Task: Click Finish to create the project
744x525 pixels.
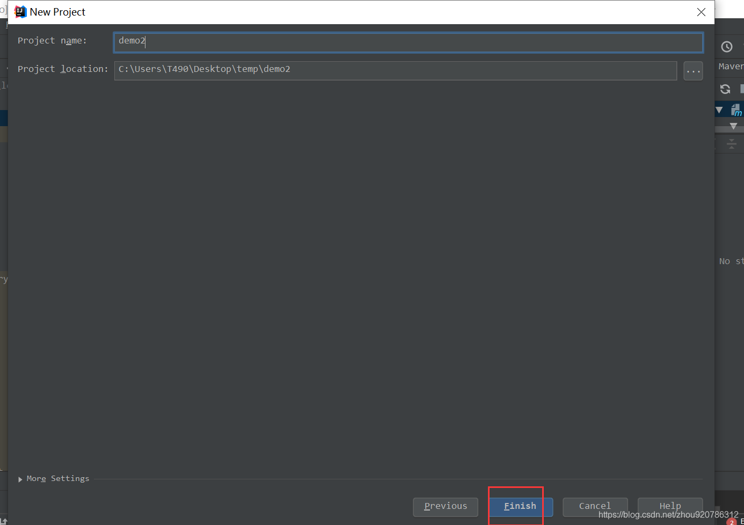Action: point(520,507)
